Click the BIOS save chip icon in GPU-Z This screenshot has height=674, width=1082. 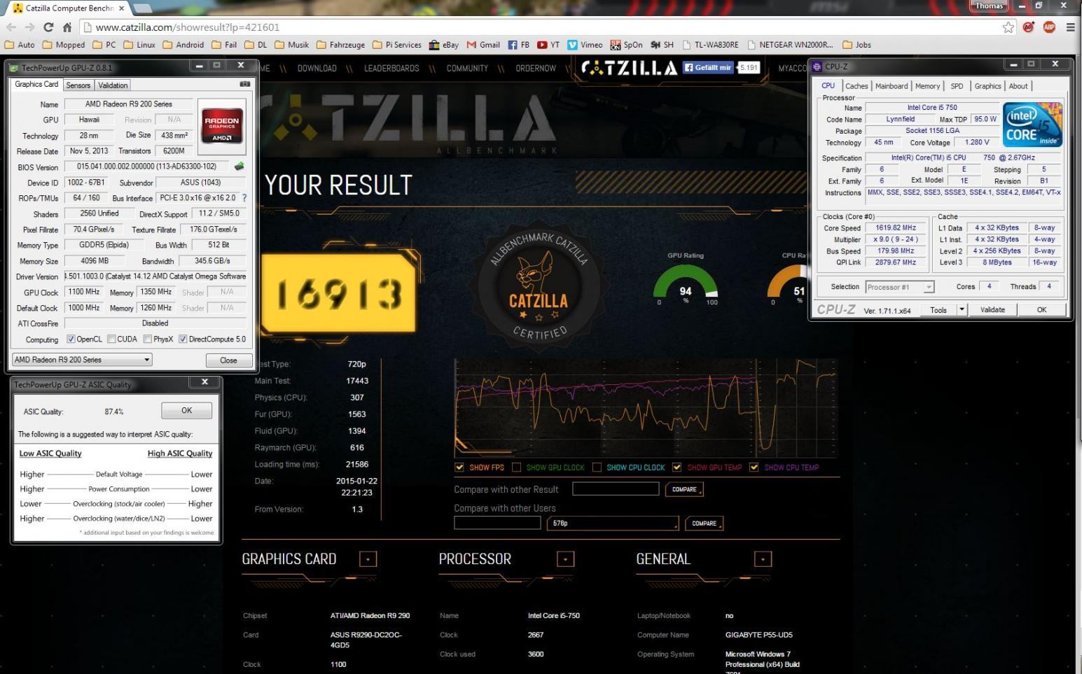pyautogui.click(x=240, y=167)
